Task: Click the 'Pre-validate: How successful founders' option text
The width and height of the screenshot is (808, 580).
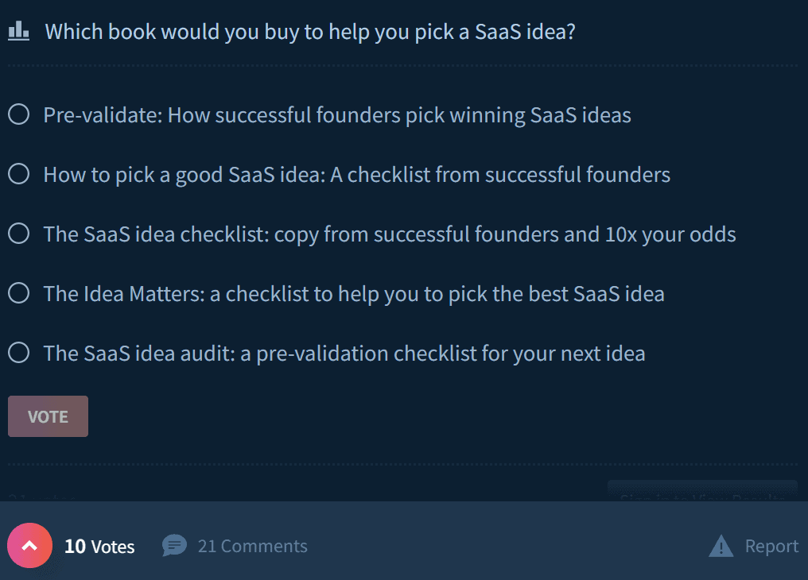Action: tap(337, 114)
